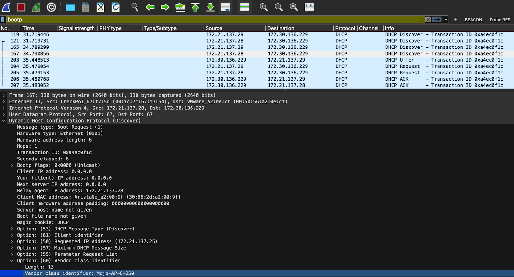Restart capture using the green fin icon

pos(36,7)
